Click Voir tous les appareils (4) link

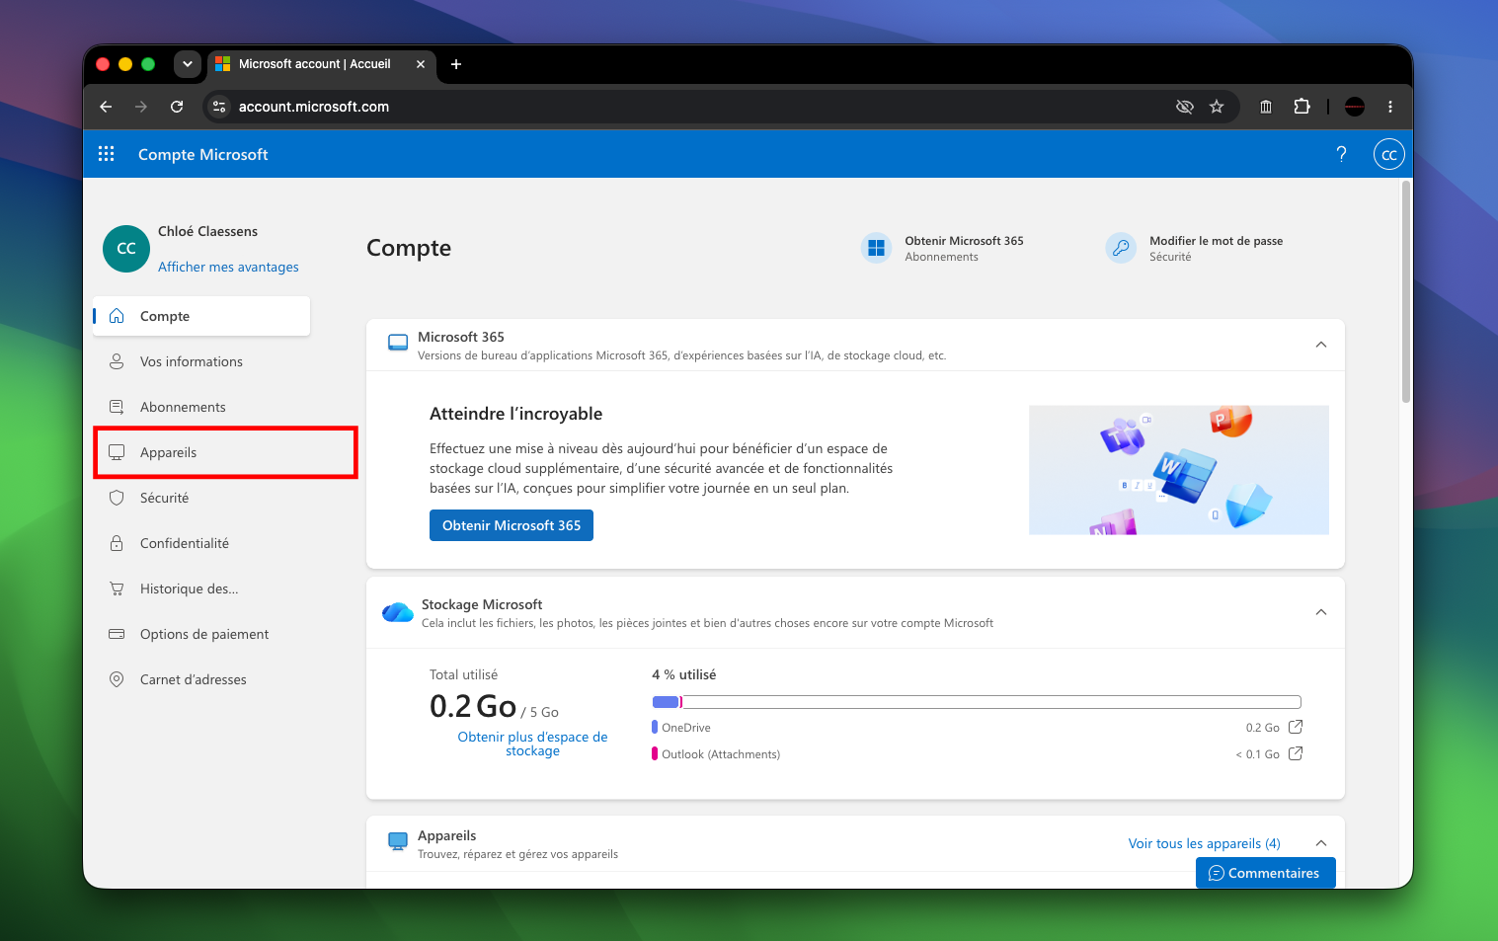(1204, 843)
